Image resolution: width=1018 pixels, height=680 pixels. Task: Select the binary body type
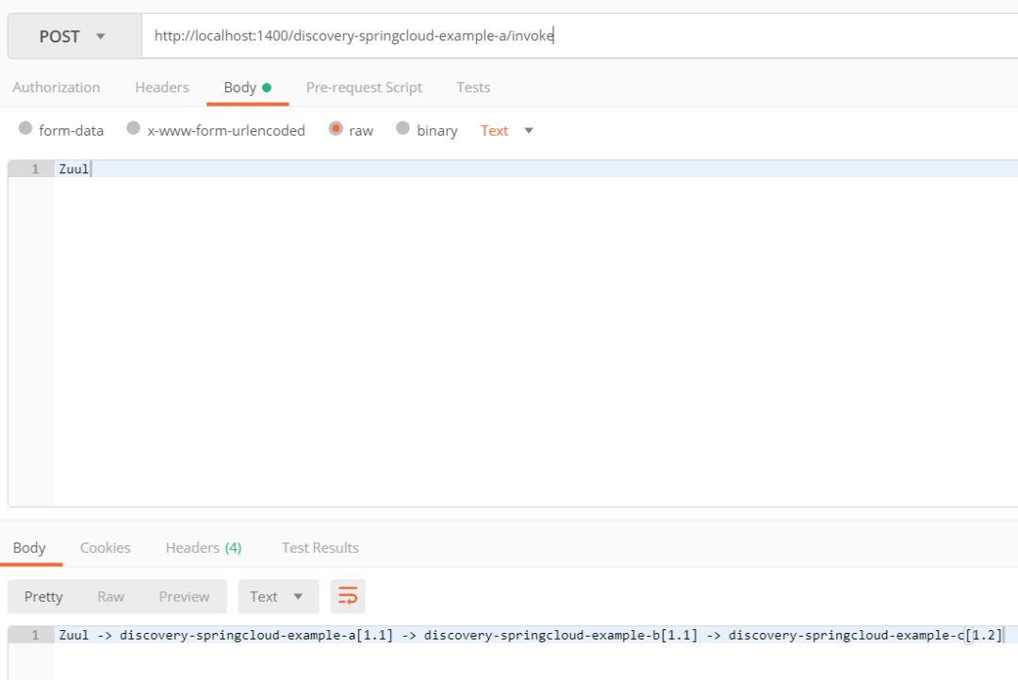click(x=427, y=130)
